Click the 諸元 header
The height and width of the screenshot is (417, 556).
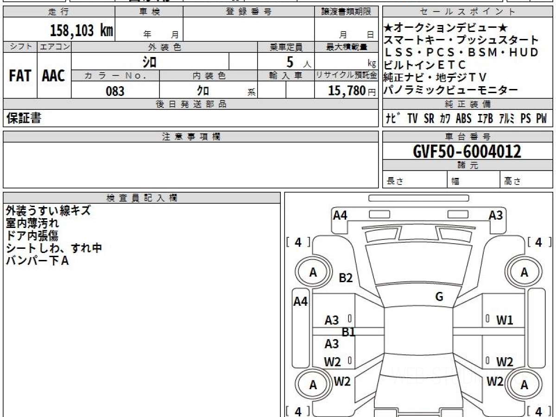468,165
